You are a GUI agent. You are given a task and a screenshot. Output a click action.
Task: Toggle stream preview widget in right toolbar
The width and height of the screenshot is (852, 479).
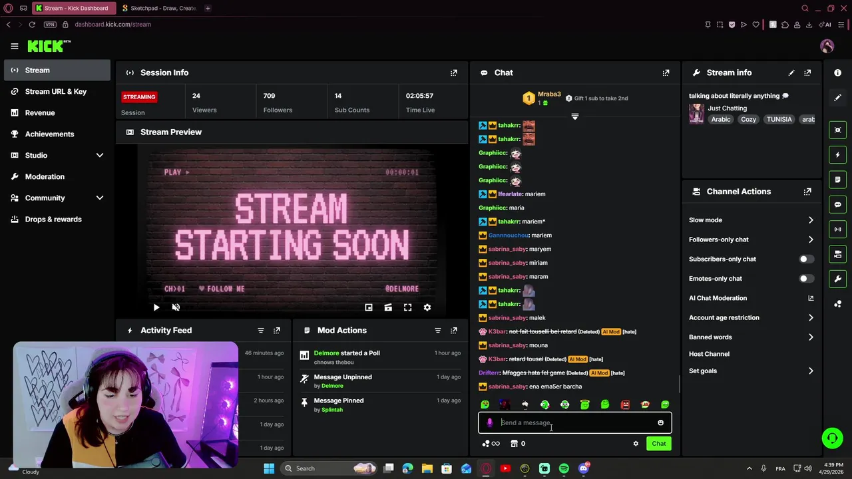click(x=838, y=130)
